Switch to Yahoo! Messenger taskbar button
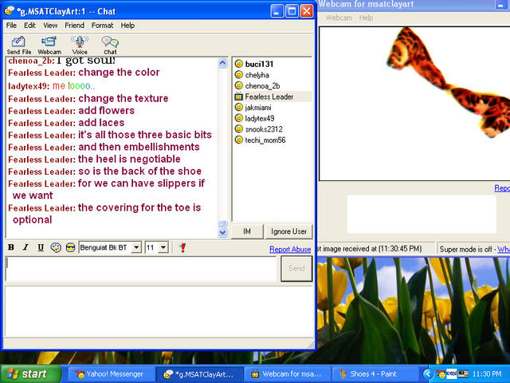The height and width of the screenshot is (383, 510). (110, 374)
